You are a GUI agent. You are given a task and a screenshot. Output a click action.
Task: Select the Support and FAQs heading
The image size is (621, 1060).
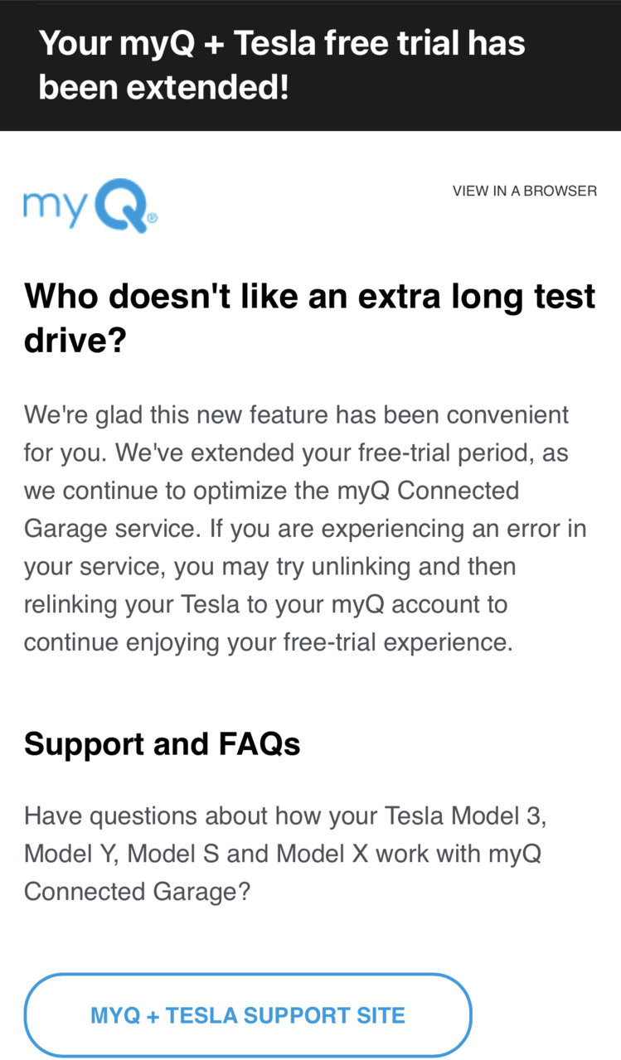click(x=162, y=744)
